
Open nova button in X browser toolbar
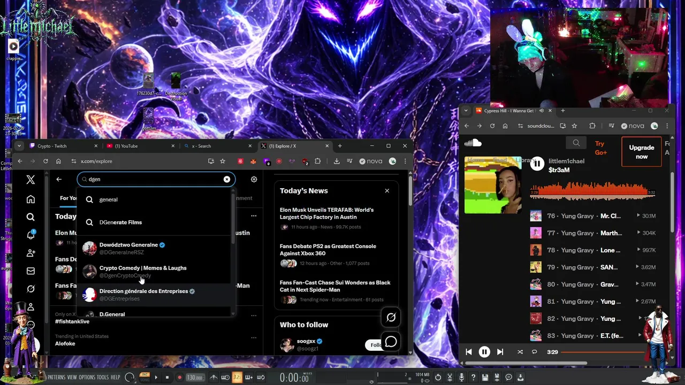[371, 161]
